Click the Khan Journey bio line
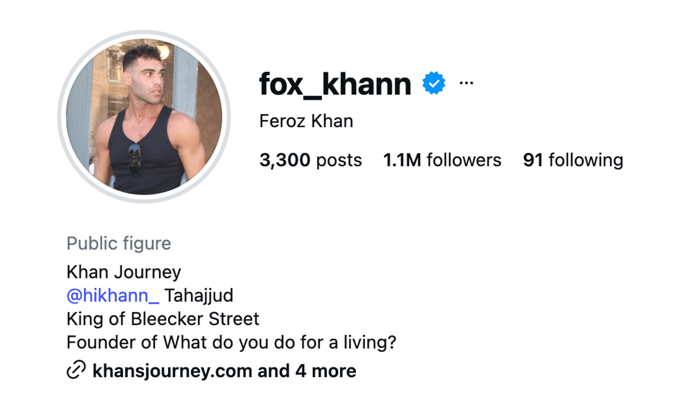Screen dimensions: 688x398 coord(124,272)
